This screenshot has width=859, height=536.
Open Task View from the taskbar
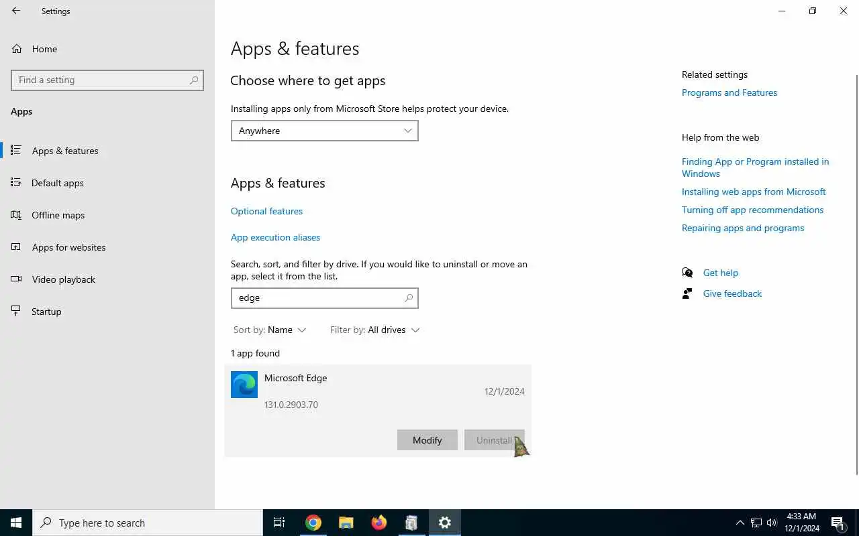pos(279,523)
